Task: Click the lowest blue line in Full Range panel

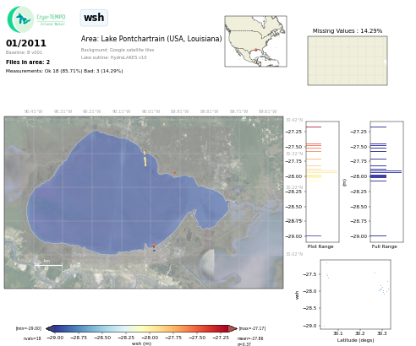Action: tap(378, 235)
